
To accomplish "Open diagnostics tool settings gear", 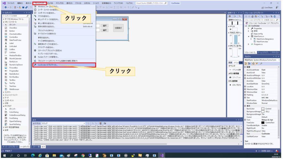I will (x=230, y=16).
